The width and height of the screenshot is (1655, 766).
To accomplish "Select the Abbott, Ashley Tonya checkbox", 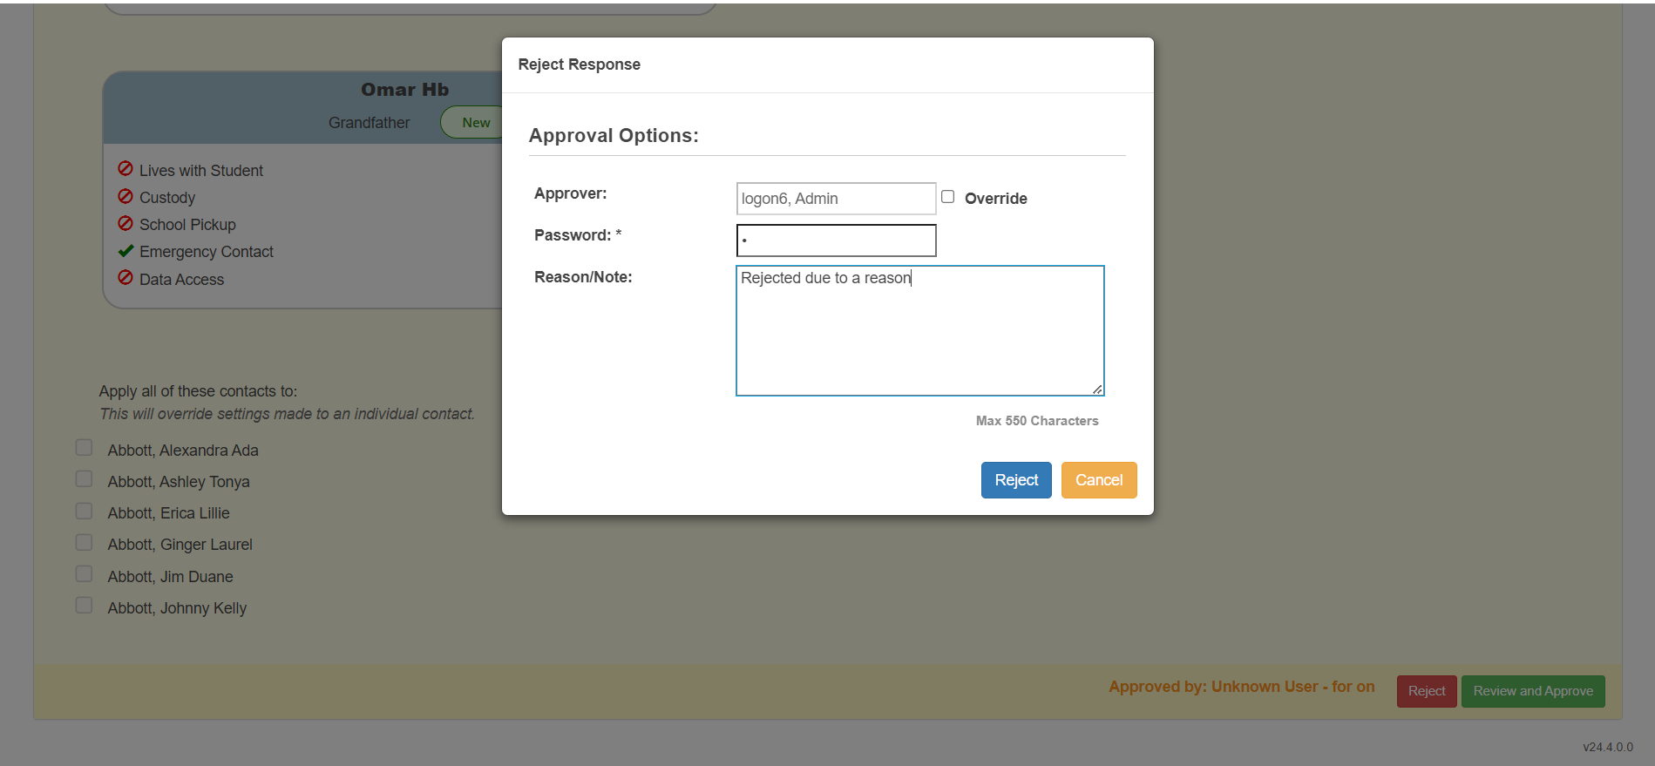I will pyautogui.click(x=85, y=479).
